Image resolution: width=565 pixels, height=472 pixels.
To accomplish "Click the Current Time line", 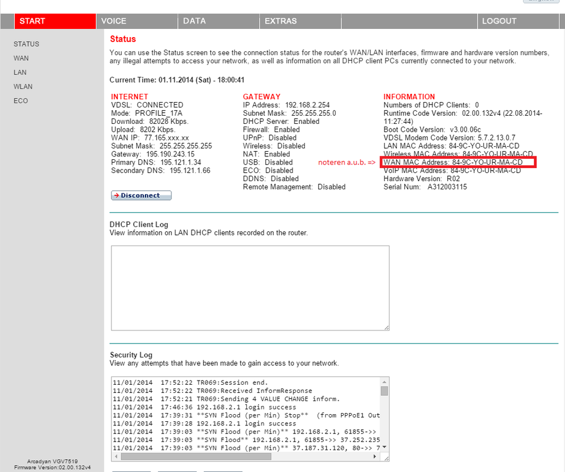I will coord(177,80).
